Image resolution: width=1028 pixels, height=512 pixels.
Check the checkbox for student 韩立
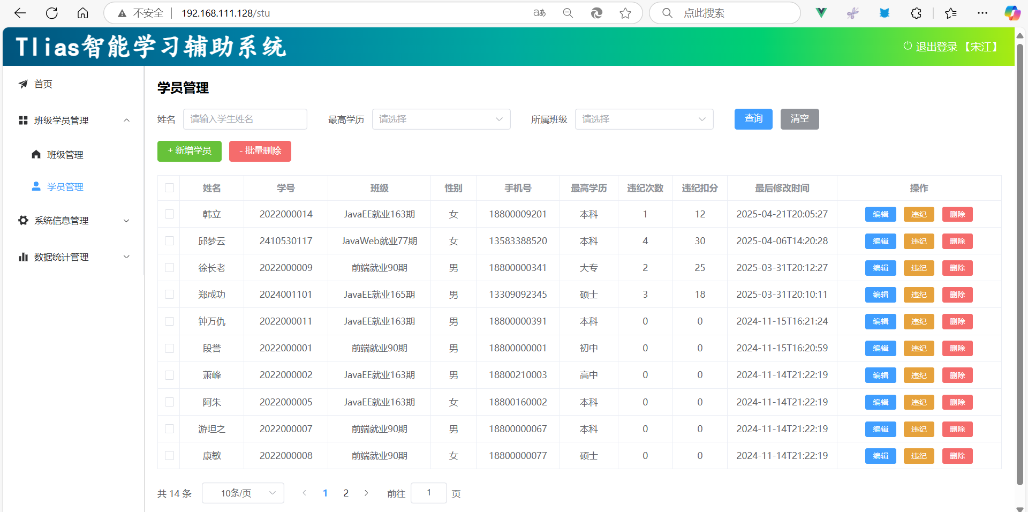[x=170, y=214]
